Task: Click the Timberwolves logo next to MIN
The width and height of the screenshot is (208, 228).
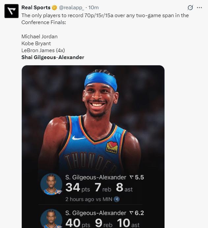Action: click(116, 199)
